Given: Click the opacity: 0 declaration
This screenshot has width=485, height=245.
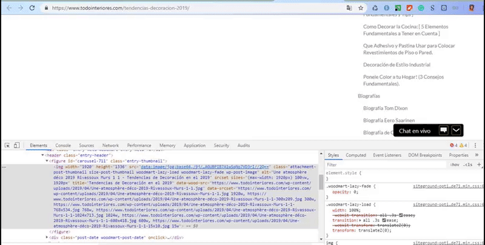Looking at the screenshot, I should pyautogui.click(x=345, y=192).
